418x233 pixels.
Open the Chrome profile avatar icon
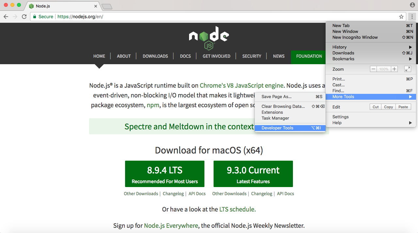412,5
